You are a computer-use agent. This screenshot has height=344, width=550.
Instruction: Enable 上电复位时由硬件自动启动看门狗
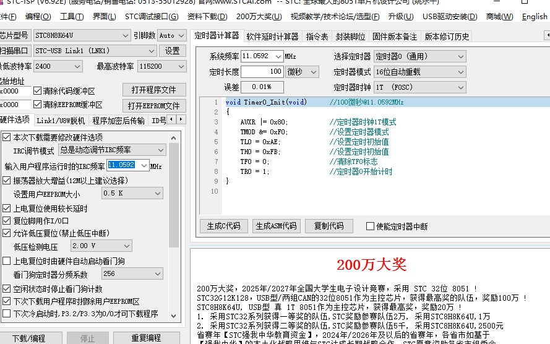pyautogui.click(x=7, y=261)
